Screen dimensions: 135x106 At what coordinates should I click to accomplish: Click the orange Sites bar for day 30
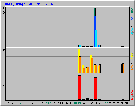[x=123, y=68]
